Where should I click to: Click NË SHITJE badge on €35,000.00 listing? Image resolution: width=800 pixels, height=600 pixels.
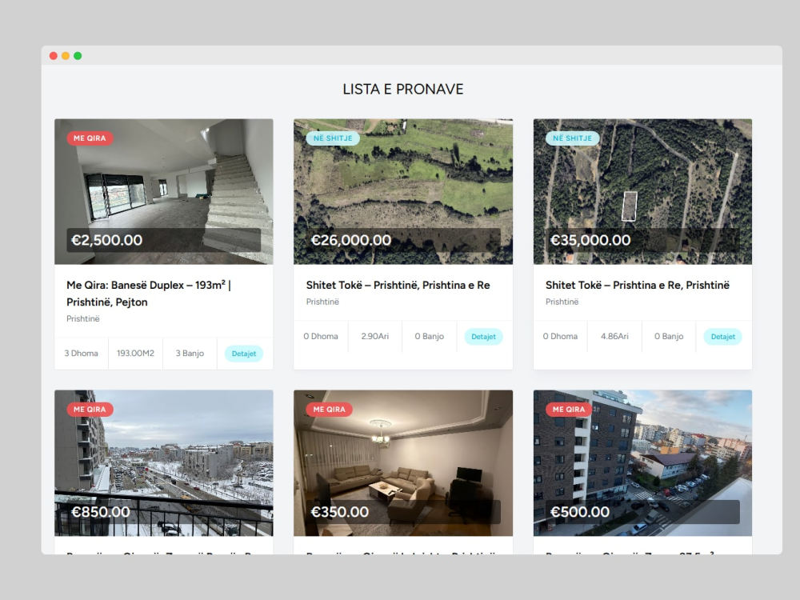[573, 138]
